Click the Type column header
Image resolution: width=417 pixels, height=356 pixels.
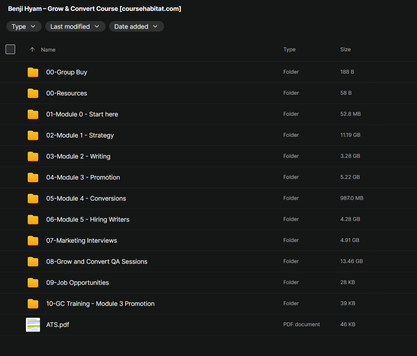click(289, 49)
